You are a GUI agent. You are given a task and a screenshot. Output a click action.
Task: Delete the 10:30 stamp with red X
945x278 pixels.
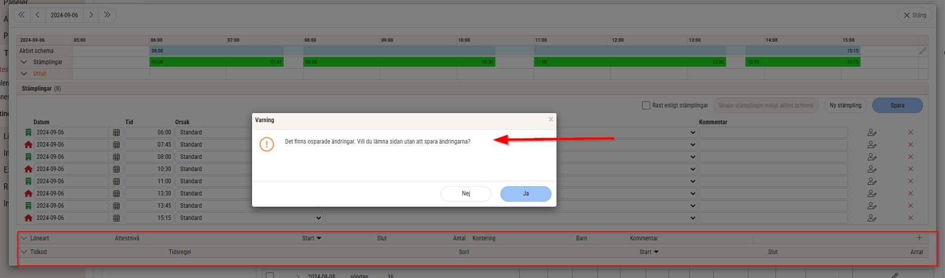coord(910,169)
